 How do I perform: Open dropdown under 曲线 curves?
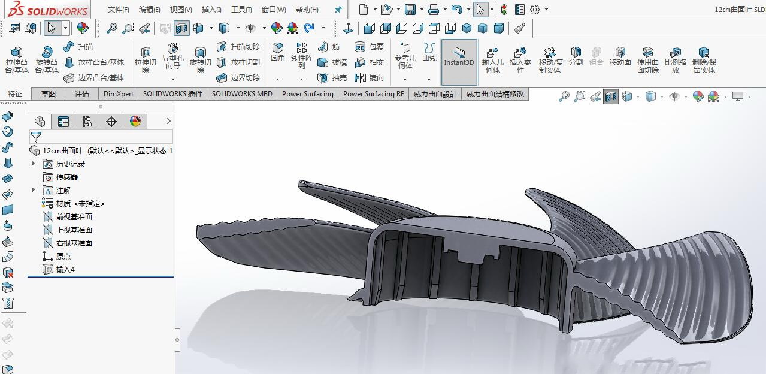429,79
